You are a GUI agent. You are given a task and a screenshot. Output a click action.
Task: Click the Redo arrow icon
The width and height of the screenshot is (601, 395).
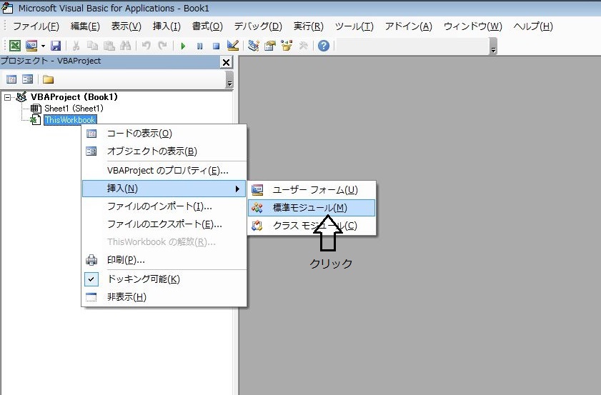click(x=162, y=46)
